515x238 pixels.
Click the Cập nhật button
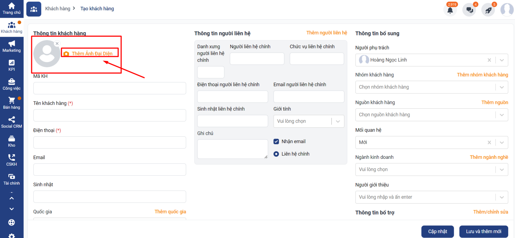[437, 232]
